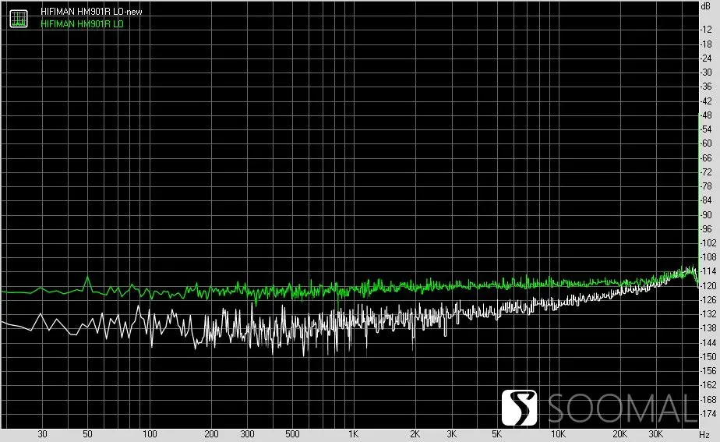This screenshot has width=720, height=442.
Task: Click the 30K frequency axis label
Action: tap(656, 433)
